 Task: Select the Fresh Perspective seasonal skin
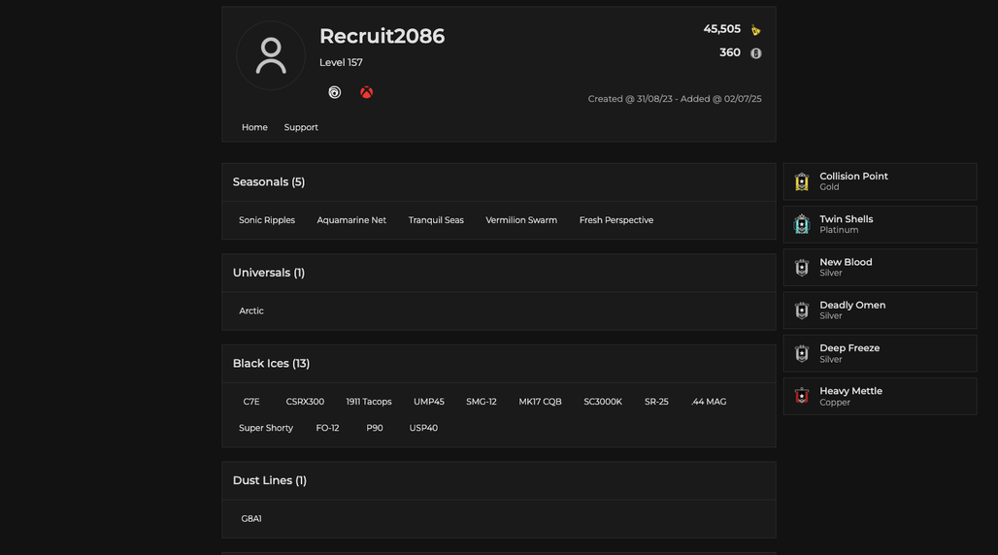[616, 220]
